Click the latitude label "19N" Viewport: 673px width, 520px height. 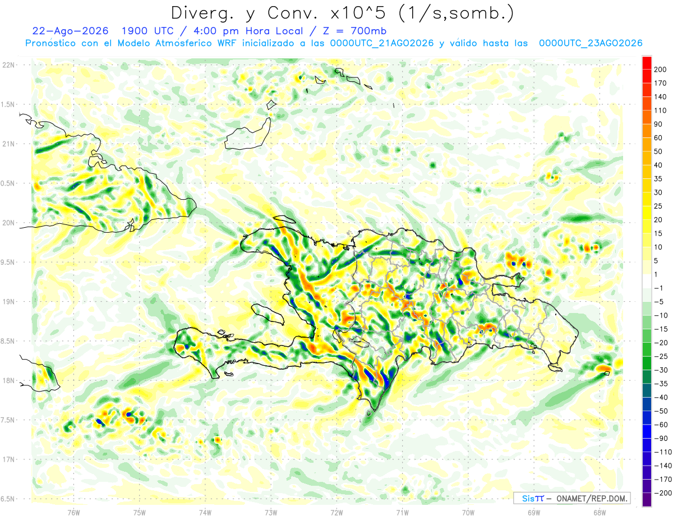point(8,302)
